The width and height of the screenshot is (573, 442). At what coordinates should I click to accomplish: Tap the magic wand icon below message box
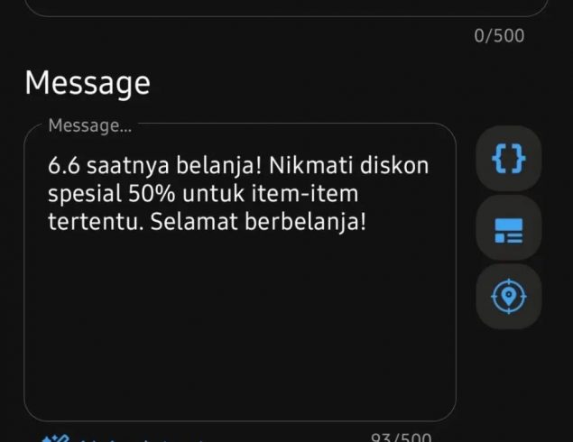point(55,438)
